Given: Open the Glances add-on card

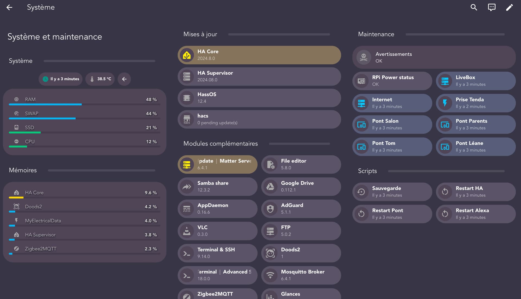Looking at the screenshot, I should (301, 294).
